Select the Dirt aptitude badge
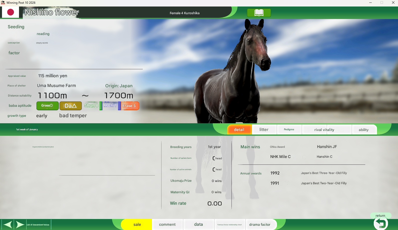Image resolution: width=398 pixels, height=230 pixels. [x=70, y=106]
